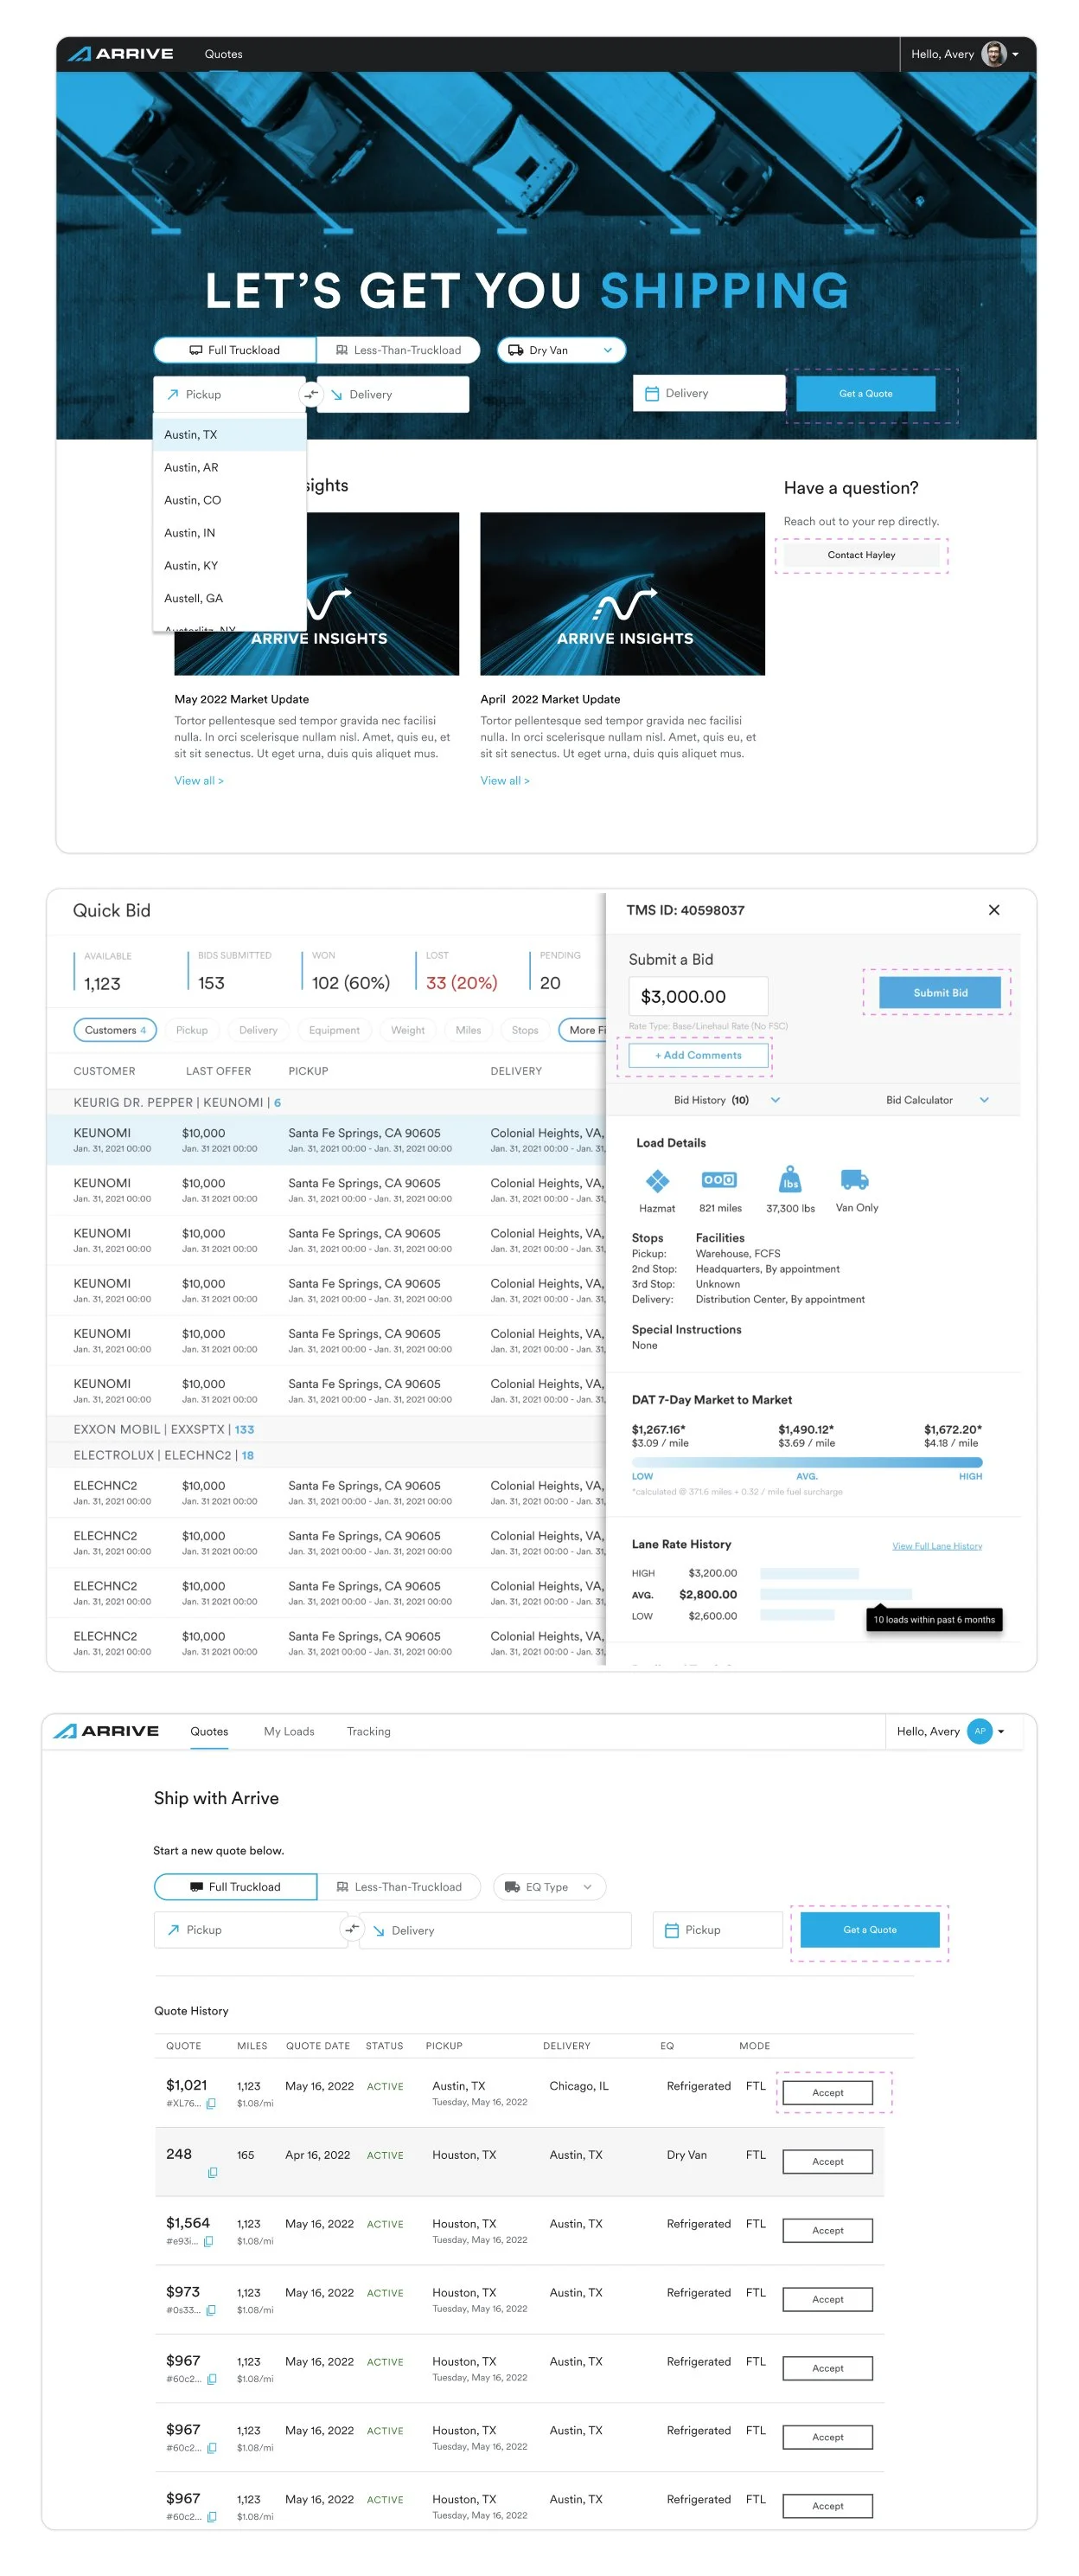Image resolution: width=1079 pixels, height=2576 pixels.
Task: Expand the Bid History (10) section
Action: [726, 1100]
